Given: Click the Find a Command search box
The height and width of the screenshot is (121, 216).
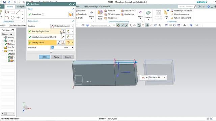Looking at the screenshot, I should tap(186, 6).
